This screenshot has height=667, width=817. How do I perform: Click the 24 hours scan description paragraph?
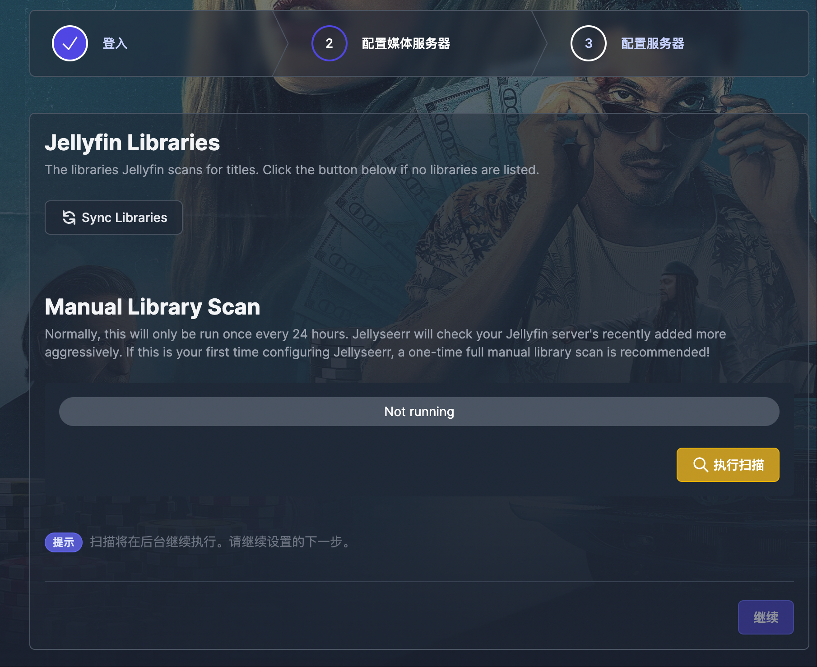tap(385, 343)
